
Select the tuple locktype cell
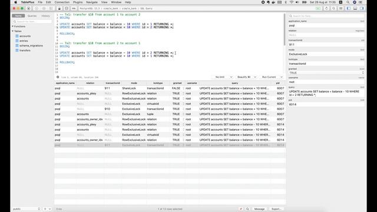point(158,114)
